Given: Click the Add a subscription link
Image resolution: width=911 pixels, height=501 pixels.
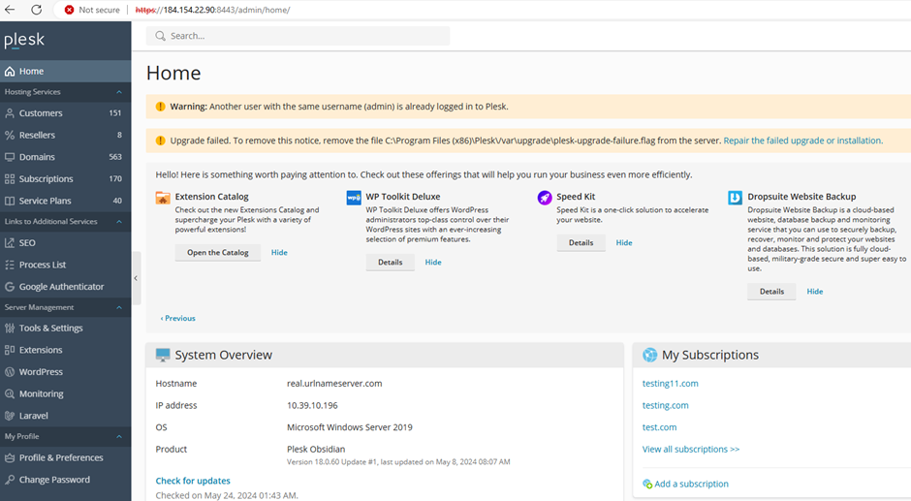Looking at the screenshot, I should (691, 485).
